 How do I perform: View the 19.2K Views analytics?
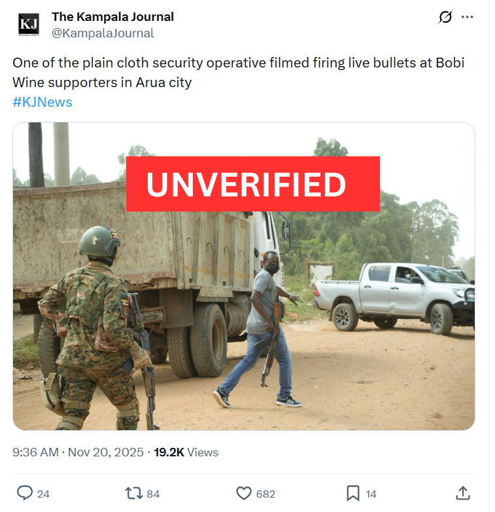186,452
